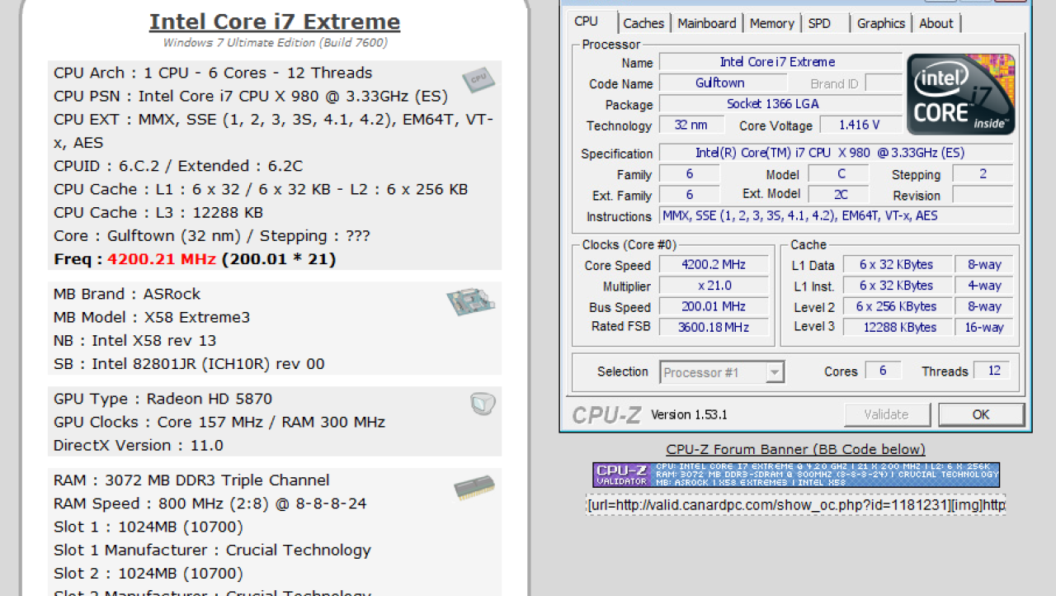Screen dimensions: 1056x596
Task: Click the SB : Intel 82801JR line
Action: (x=189, y=363)
